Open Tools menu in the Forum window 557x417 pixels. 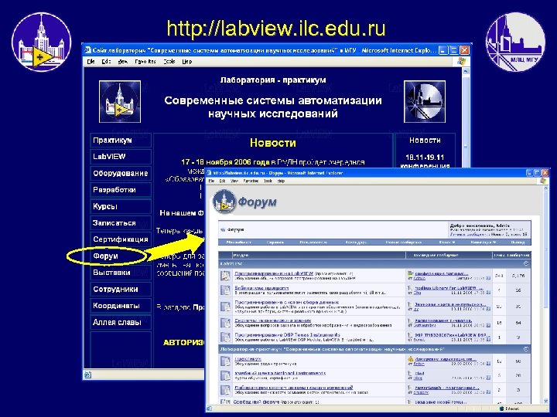(x=268, y=181)
